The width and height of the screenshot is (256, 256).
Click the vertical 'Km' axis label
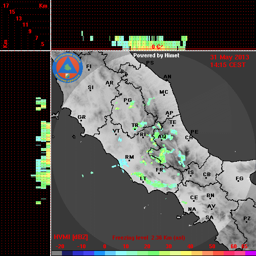5,44
